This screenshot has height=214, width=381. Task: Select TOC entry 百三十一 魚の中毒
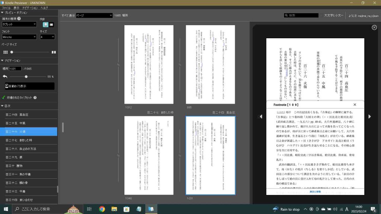29,174
